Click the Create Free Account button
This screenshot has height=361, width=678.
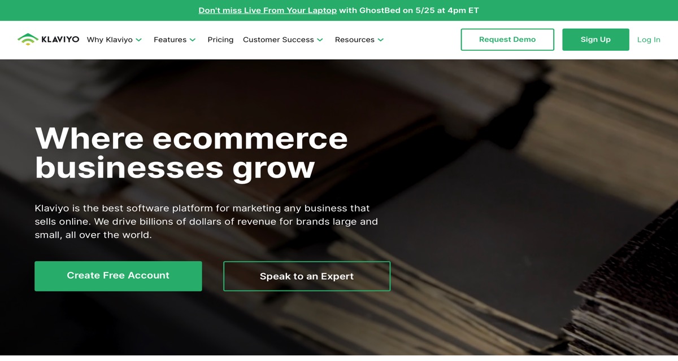click(118, 276)
